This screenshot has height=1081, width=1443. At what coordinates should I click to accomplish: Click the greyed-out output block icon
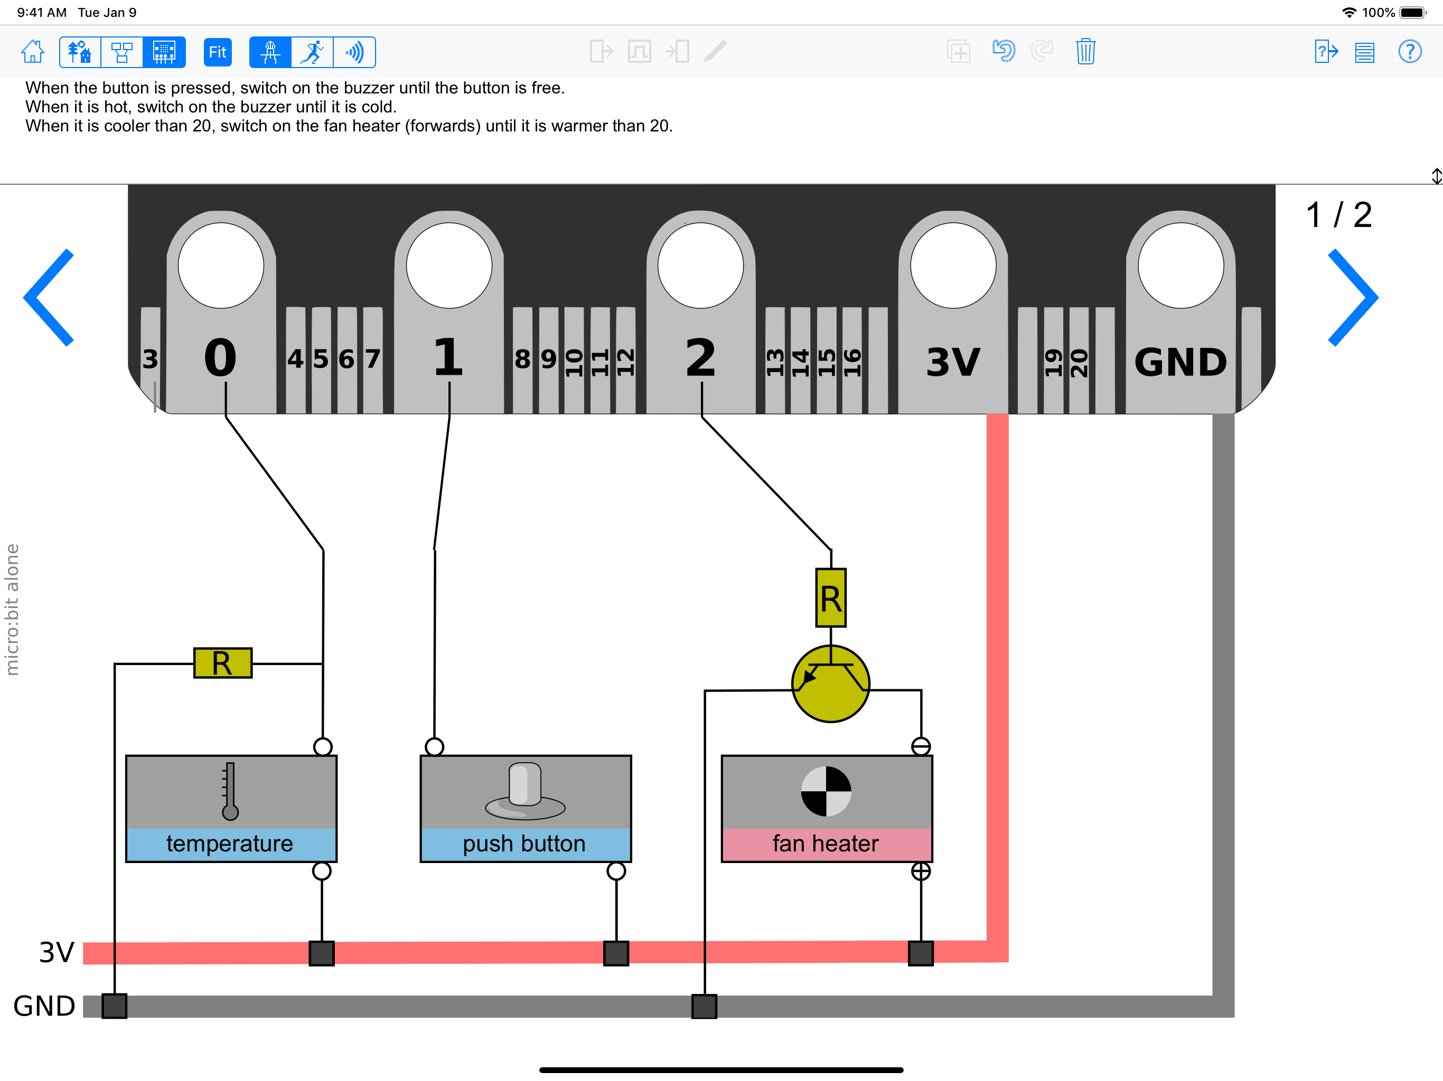coord(601,52)
